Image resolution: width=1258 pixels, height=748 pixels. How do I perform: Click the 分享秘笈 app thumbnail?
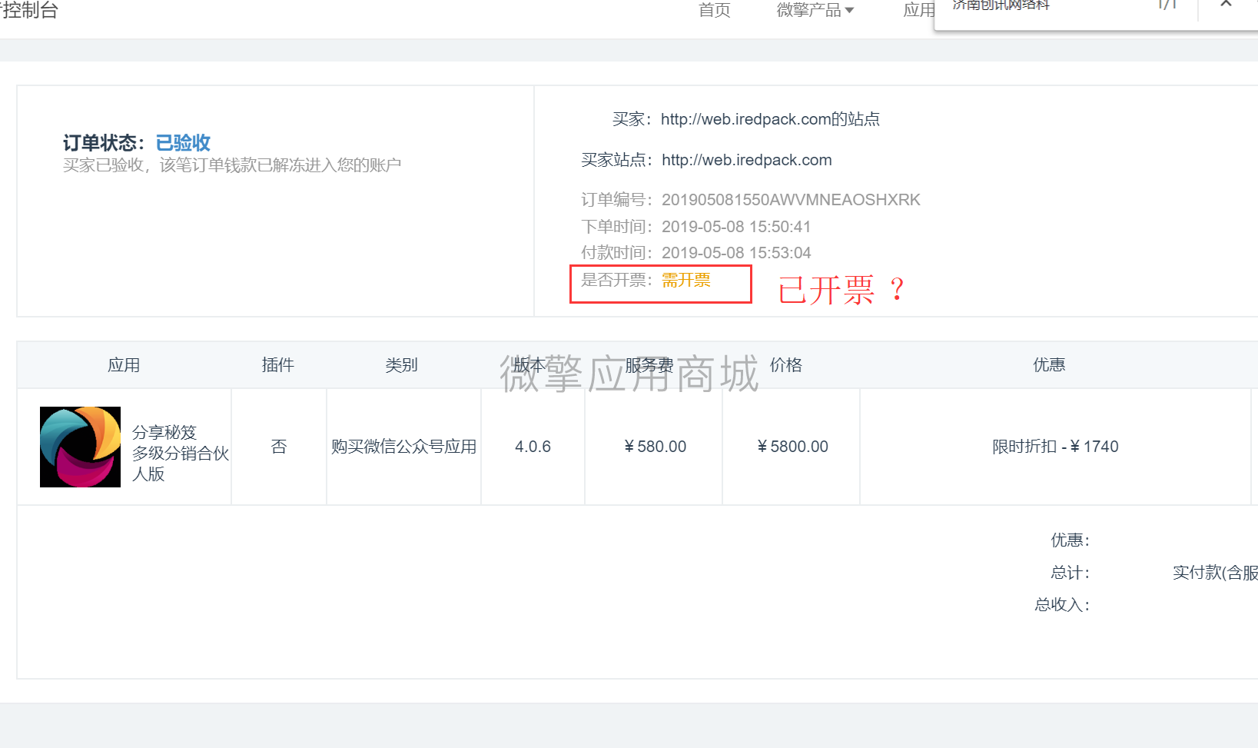pos(80,447)
